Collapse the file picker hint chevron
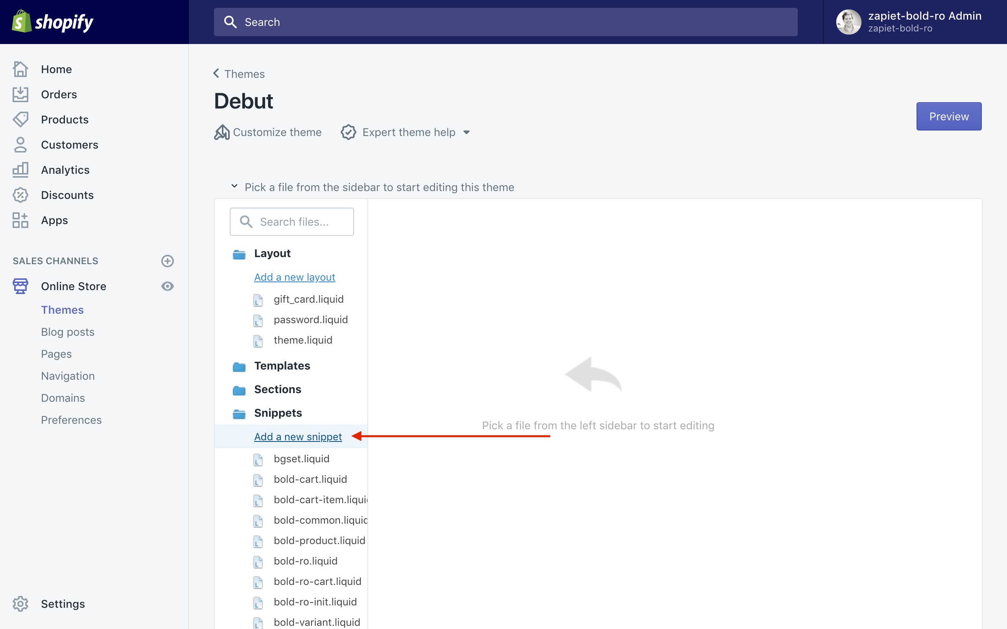 coord(234,186)
